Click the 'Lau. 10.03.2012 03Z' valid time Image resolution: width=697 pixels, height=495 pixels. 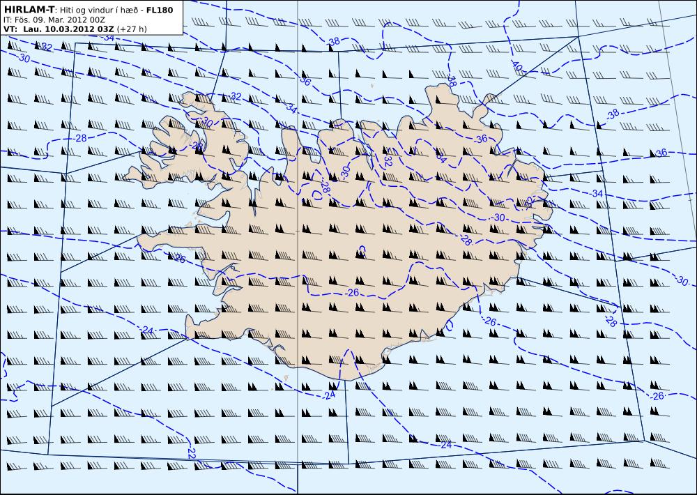(x=68, y=29)
